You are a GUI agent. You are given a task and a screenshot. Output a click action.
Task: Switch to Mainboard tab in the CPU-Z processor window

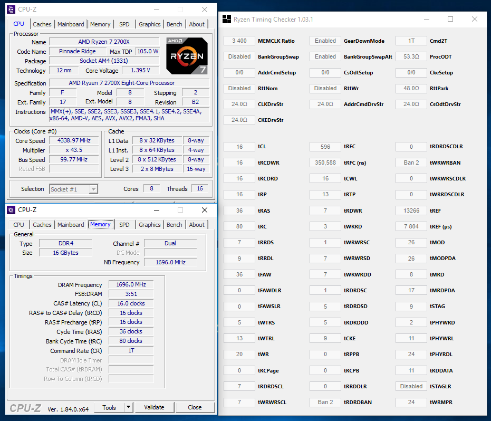[71, 24]
